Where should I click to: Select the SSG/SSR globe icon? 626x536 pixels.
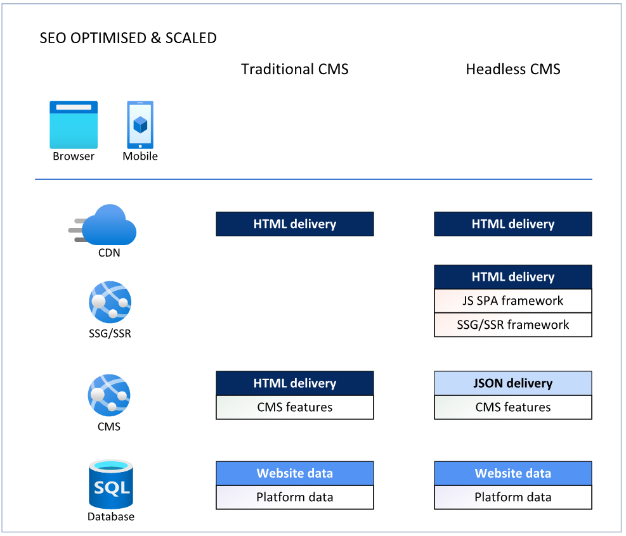point(110,302)
